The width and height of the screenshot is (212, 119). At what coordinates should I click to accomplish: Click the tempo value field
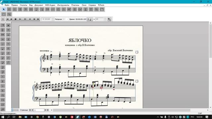[x=100, y=19]
